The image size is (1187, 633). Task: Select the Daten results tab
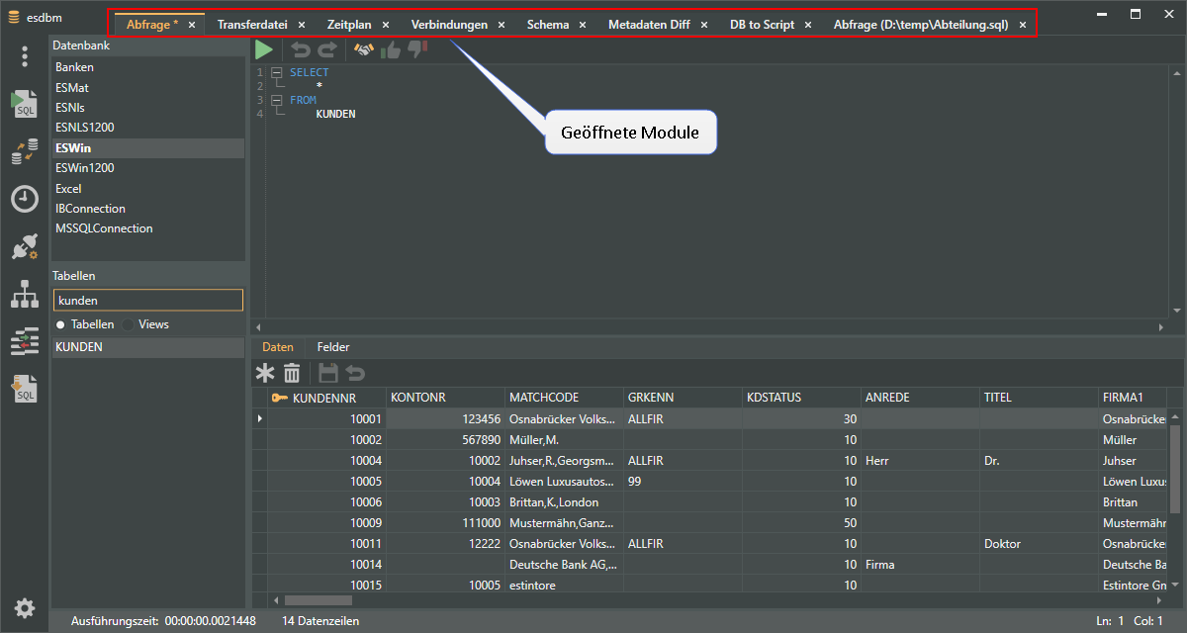coord(278,347)
